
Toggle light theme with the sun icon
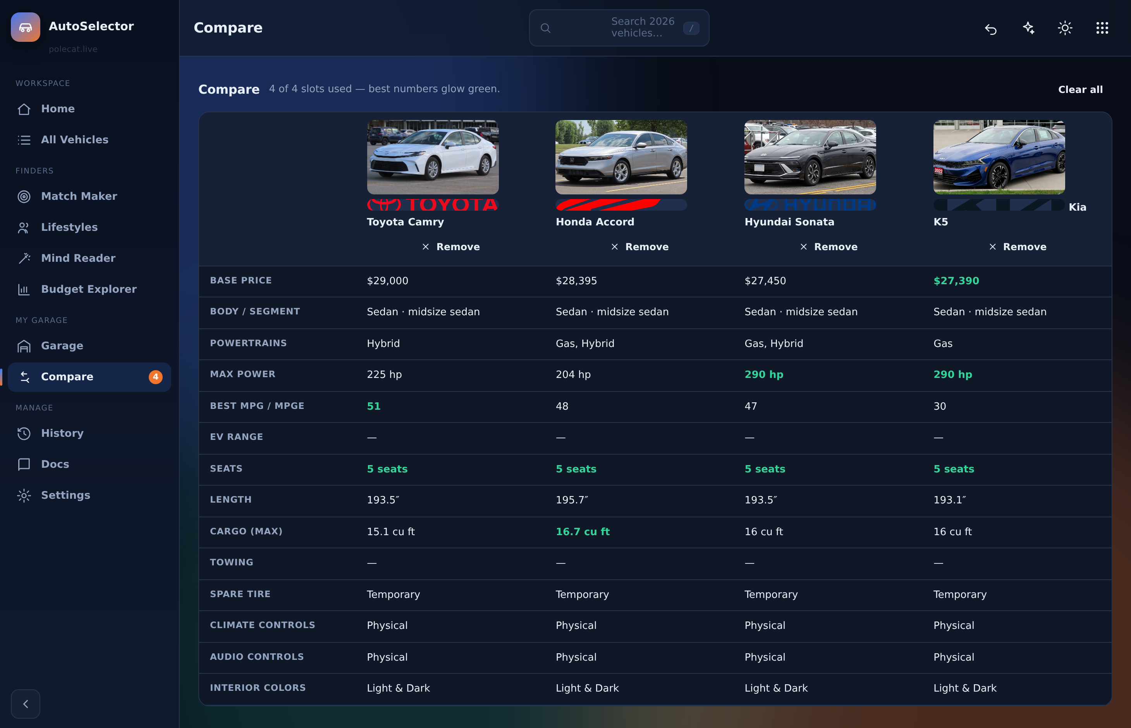[x=1065, y=28]
